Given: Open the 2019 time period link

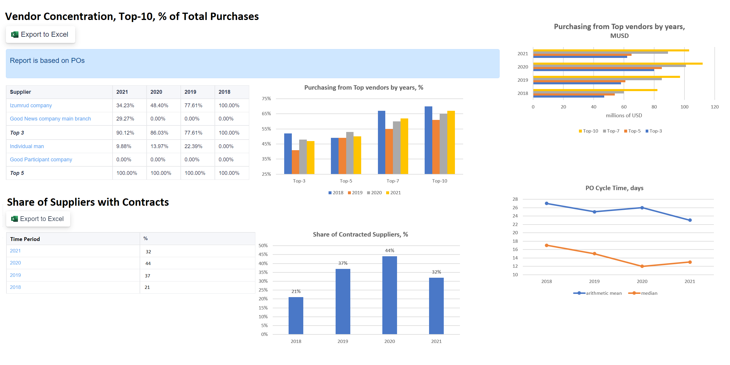Looking at the screenshot, I should point(15,275).
